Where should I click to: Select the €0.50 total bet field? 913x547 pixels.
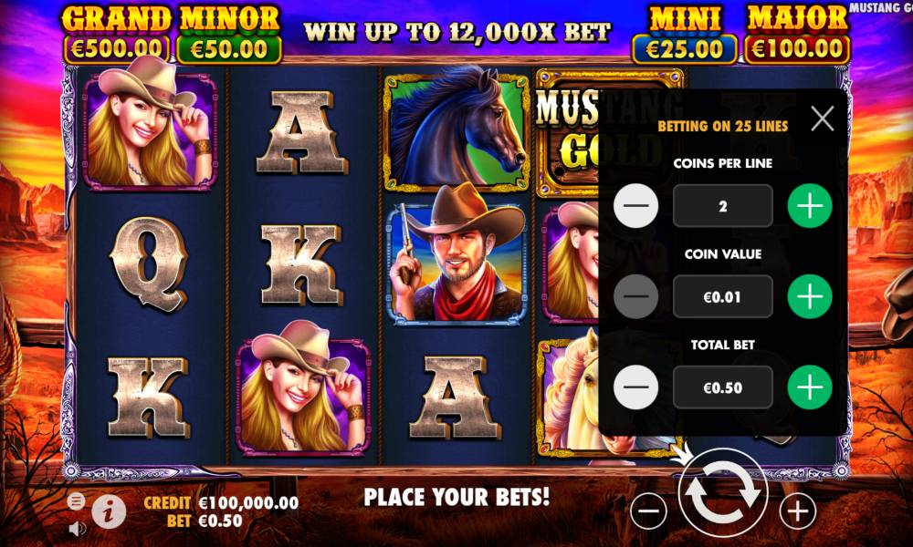[x=722, y=387]
